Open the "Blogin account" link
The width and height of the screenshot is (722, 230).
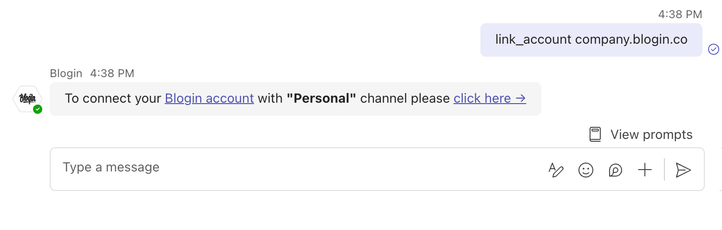click(210, 99)
